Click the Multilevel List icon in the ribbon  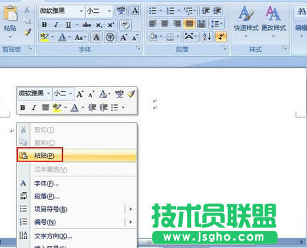point(188,11)
